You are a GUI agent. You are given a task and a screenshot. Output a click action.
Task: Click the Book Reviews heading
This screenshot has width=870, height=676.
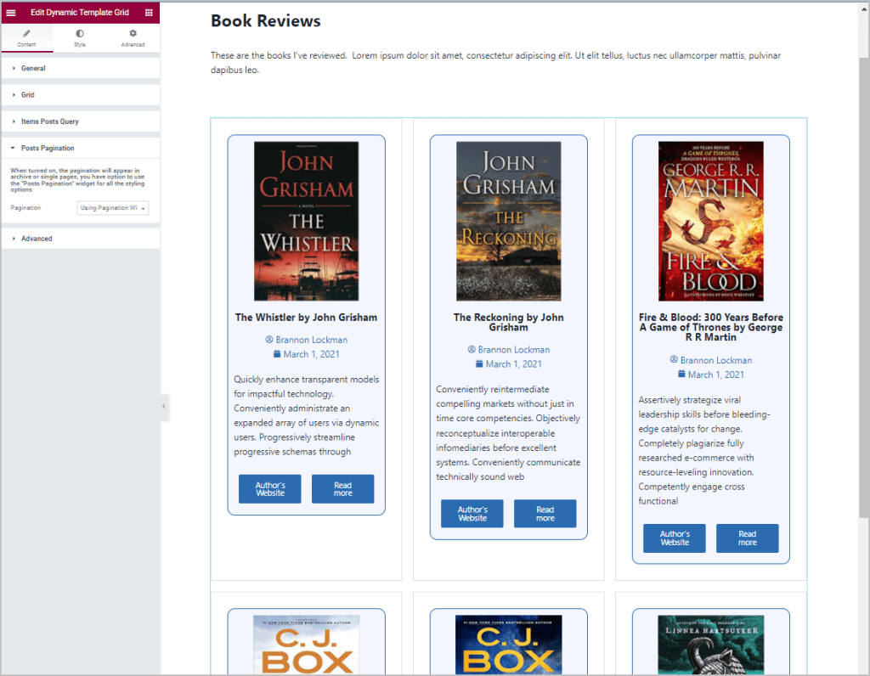tap(266, 21)
